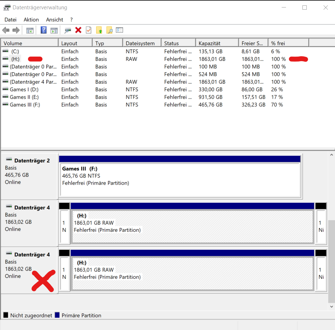This screenshot has width=335, height=330.
Task: Click the Datenträgerverwaltung title bar app icon
Action: click(x=7, y=8)
